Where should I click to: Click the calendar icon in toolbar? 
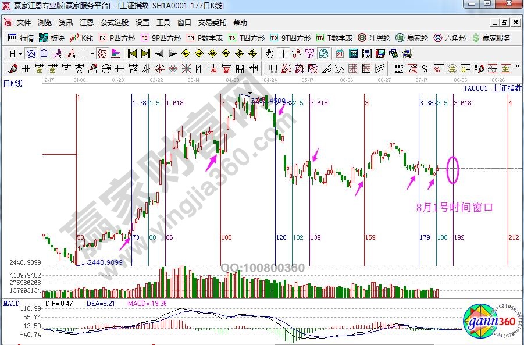341,54
